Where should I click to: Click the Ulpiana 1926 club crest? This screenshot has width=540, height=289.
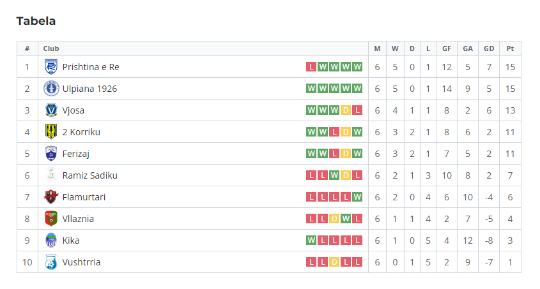51,89
